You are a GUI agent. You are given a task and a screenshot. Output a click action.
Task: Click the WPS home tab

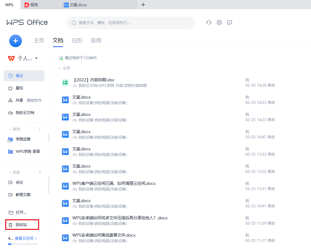click(9, 5)
